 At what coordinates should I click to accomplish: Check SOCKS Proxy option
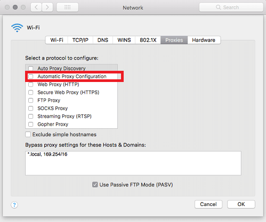(x=31, y=108)
